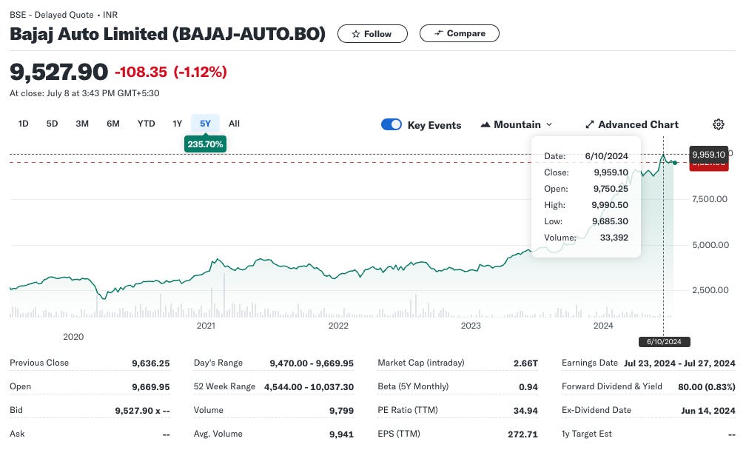Click the Mountain chart type icon

[x=485, y=124]
